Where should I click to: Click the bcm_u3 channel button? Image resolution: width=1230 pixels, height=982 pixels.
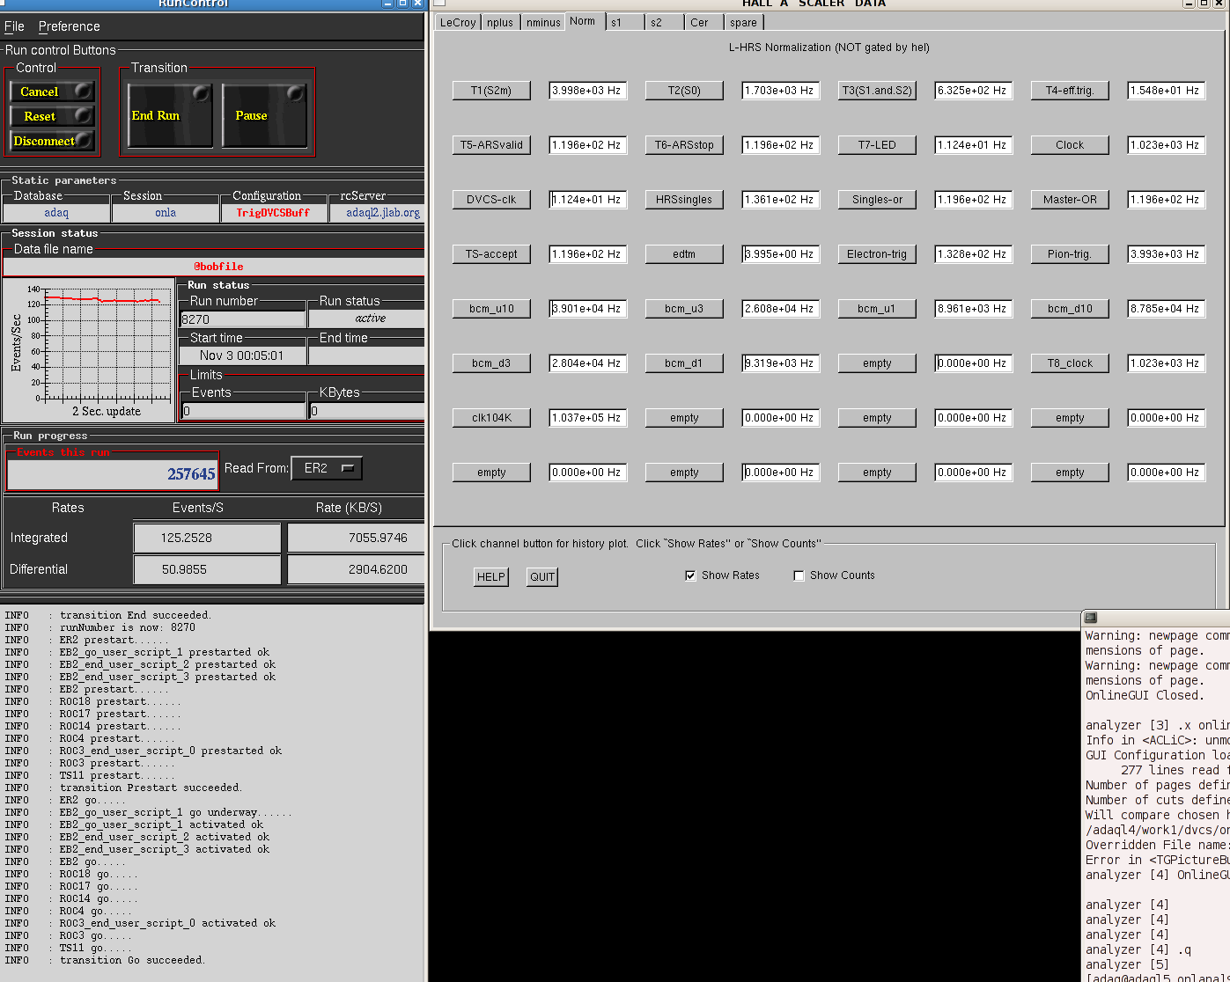point(684,309)
